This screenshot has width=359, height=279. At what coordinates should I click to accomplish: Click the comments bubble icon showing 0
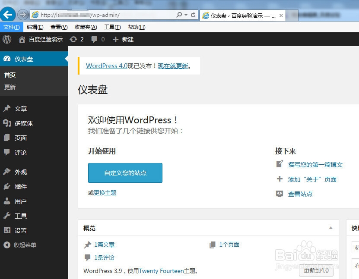click(x=94, y=39)
